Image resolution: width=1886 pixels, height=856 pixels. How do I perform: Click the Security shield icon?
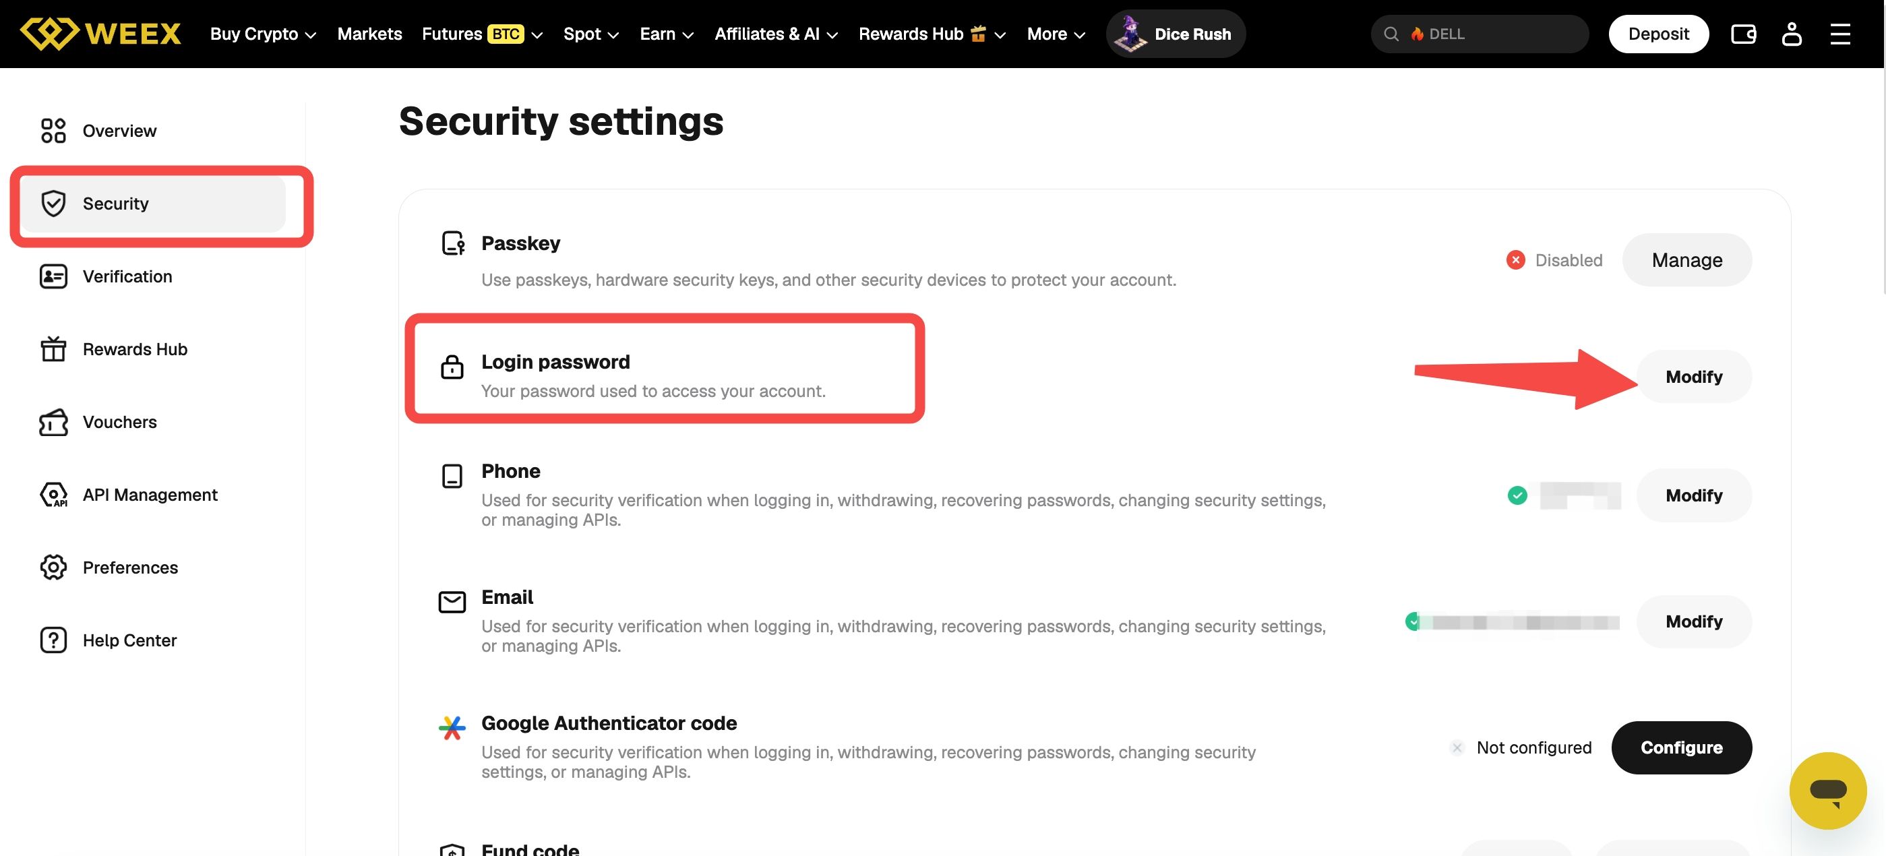point(53,204)
